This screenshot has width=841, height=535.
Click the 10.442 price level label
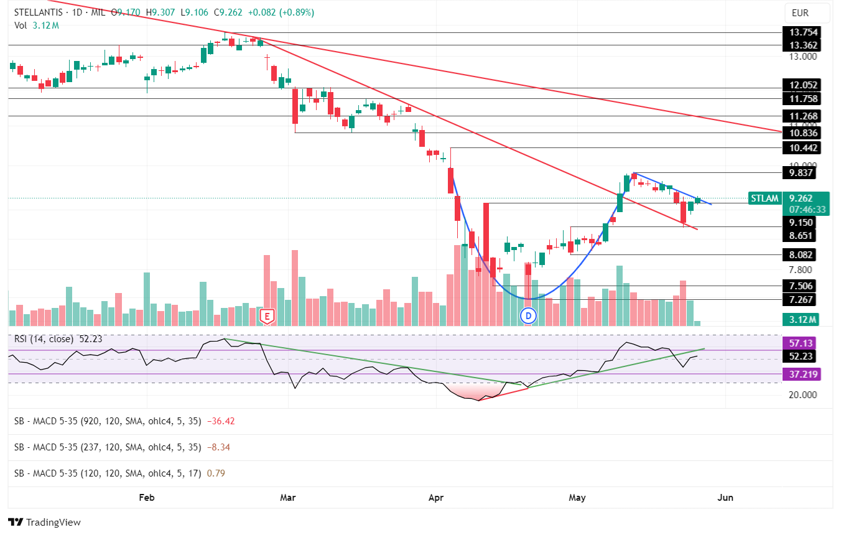pyautogui.click(x=802, y=148)
